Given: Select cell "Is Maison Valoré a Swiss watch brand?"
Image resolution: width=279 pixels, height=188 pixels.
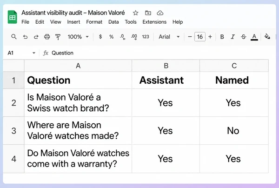Looking at the screenshot, I should coord(78,103).
